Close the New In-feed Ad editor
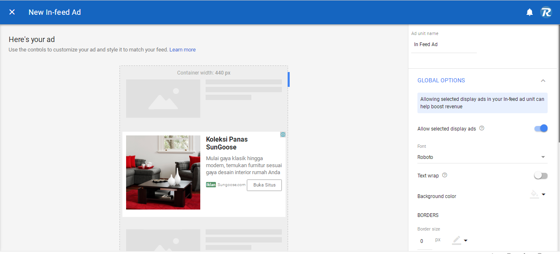560x254 pixels. click(12, 12)
